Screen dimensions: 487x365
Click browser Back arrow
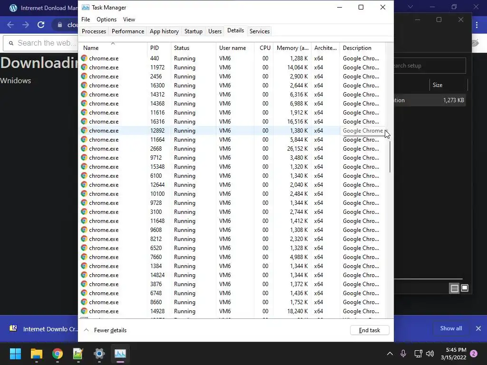pos(10,25)
